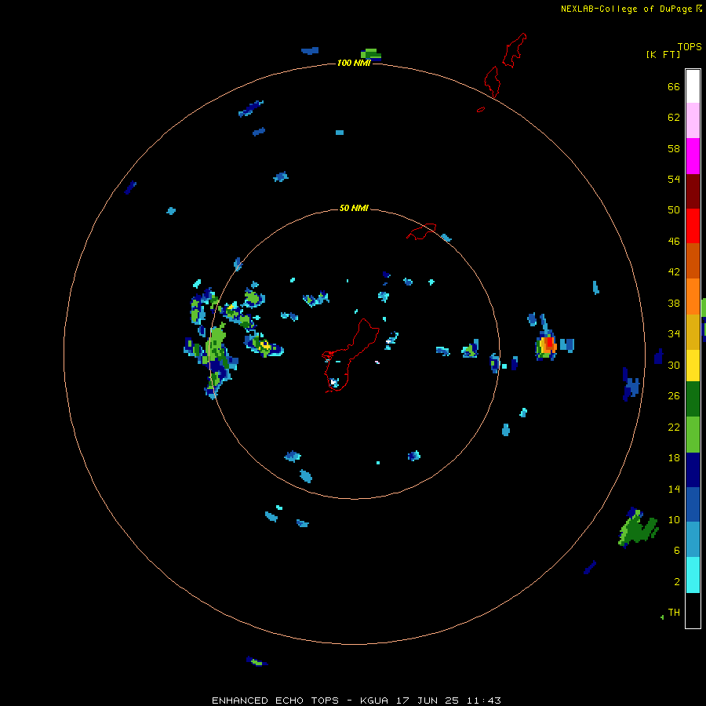Screen dimensions: 706x706
Task: Select the dark red legend swatch
Action: point(693,191)
